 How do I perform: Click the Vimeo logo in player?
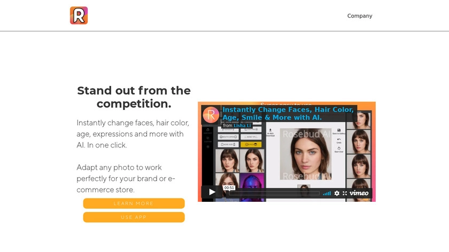(x=359, y=193)
